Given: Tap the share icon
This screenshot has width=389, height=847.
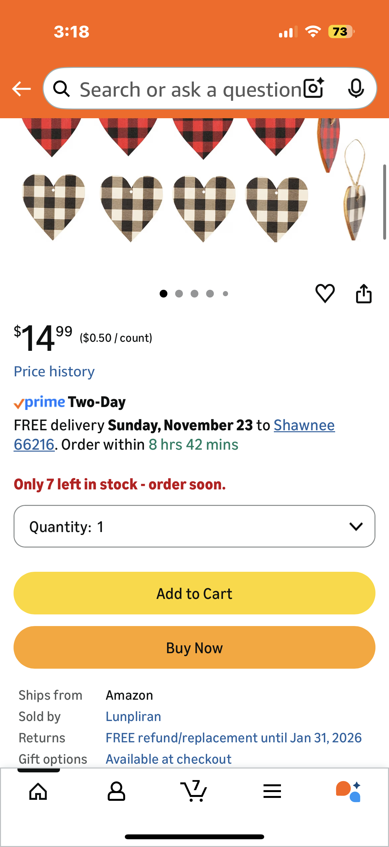Looking at the screenshot, I should click(364, 293).
